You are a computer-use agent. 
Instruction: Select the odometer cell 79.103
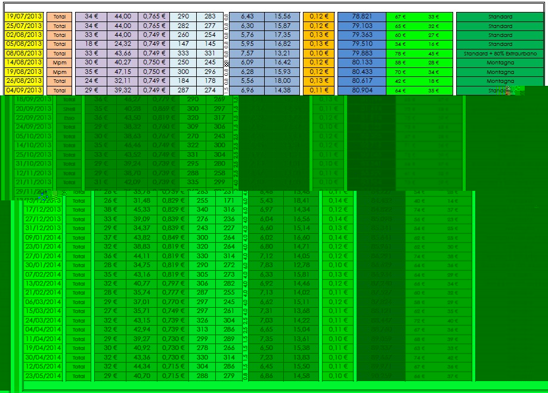tap(362, 26)
